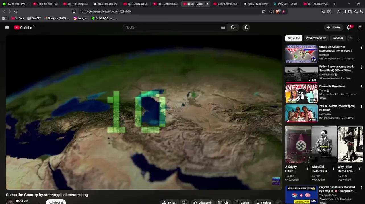Image resolution: width=365 pixels, height=204 pixels.
Task: Open more actions ellipsis under the video
Action: click(x=279, y=203)
